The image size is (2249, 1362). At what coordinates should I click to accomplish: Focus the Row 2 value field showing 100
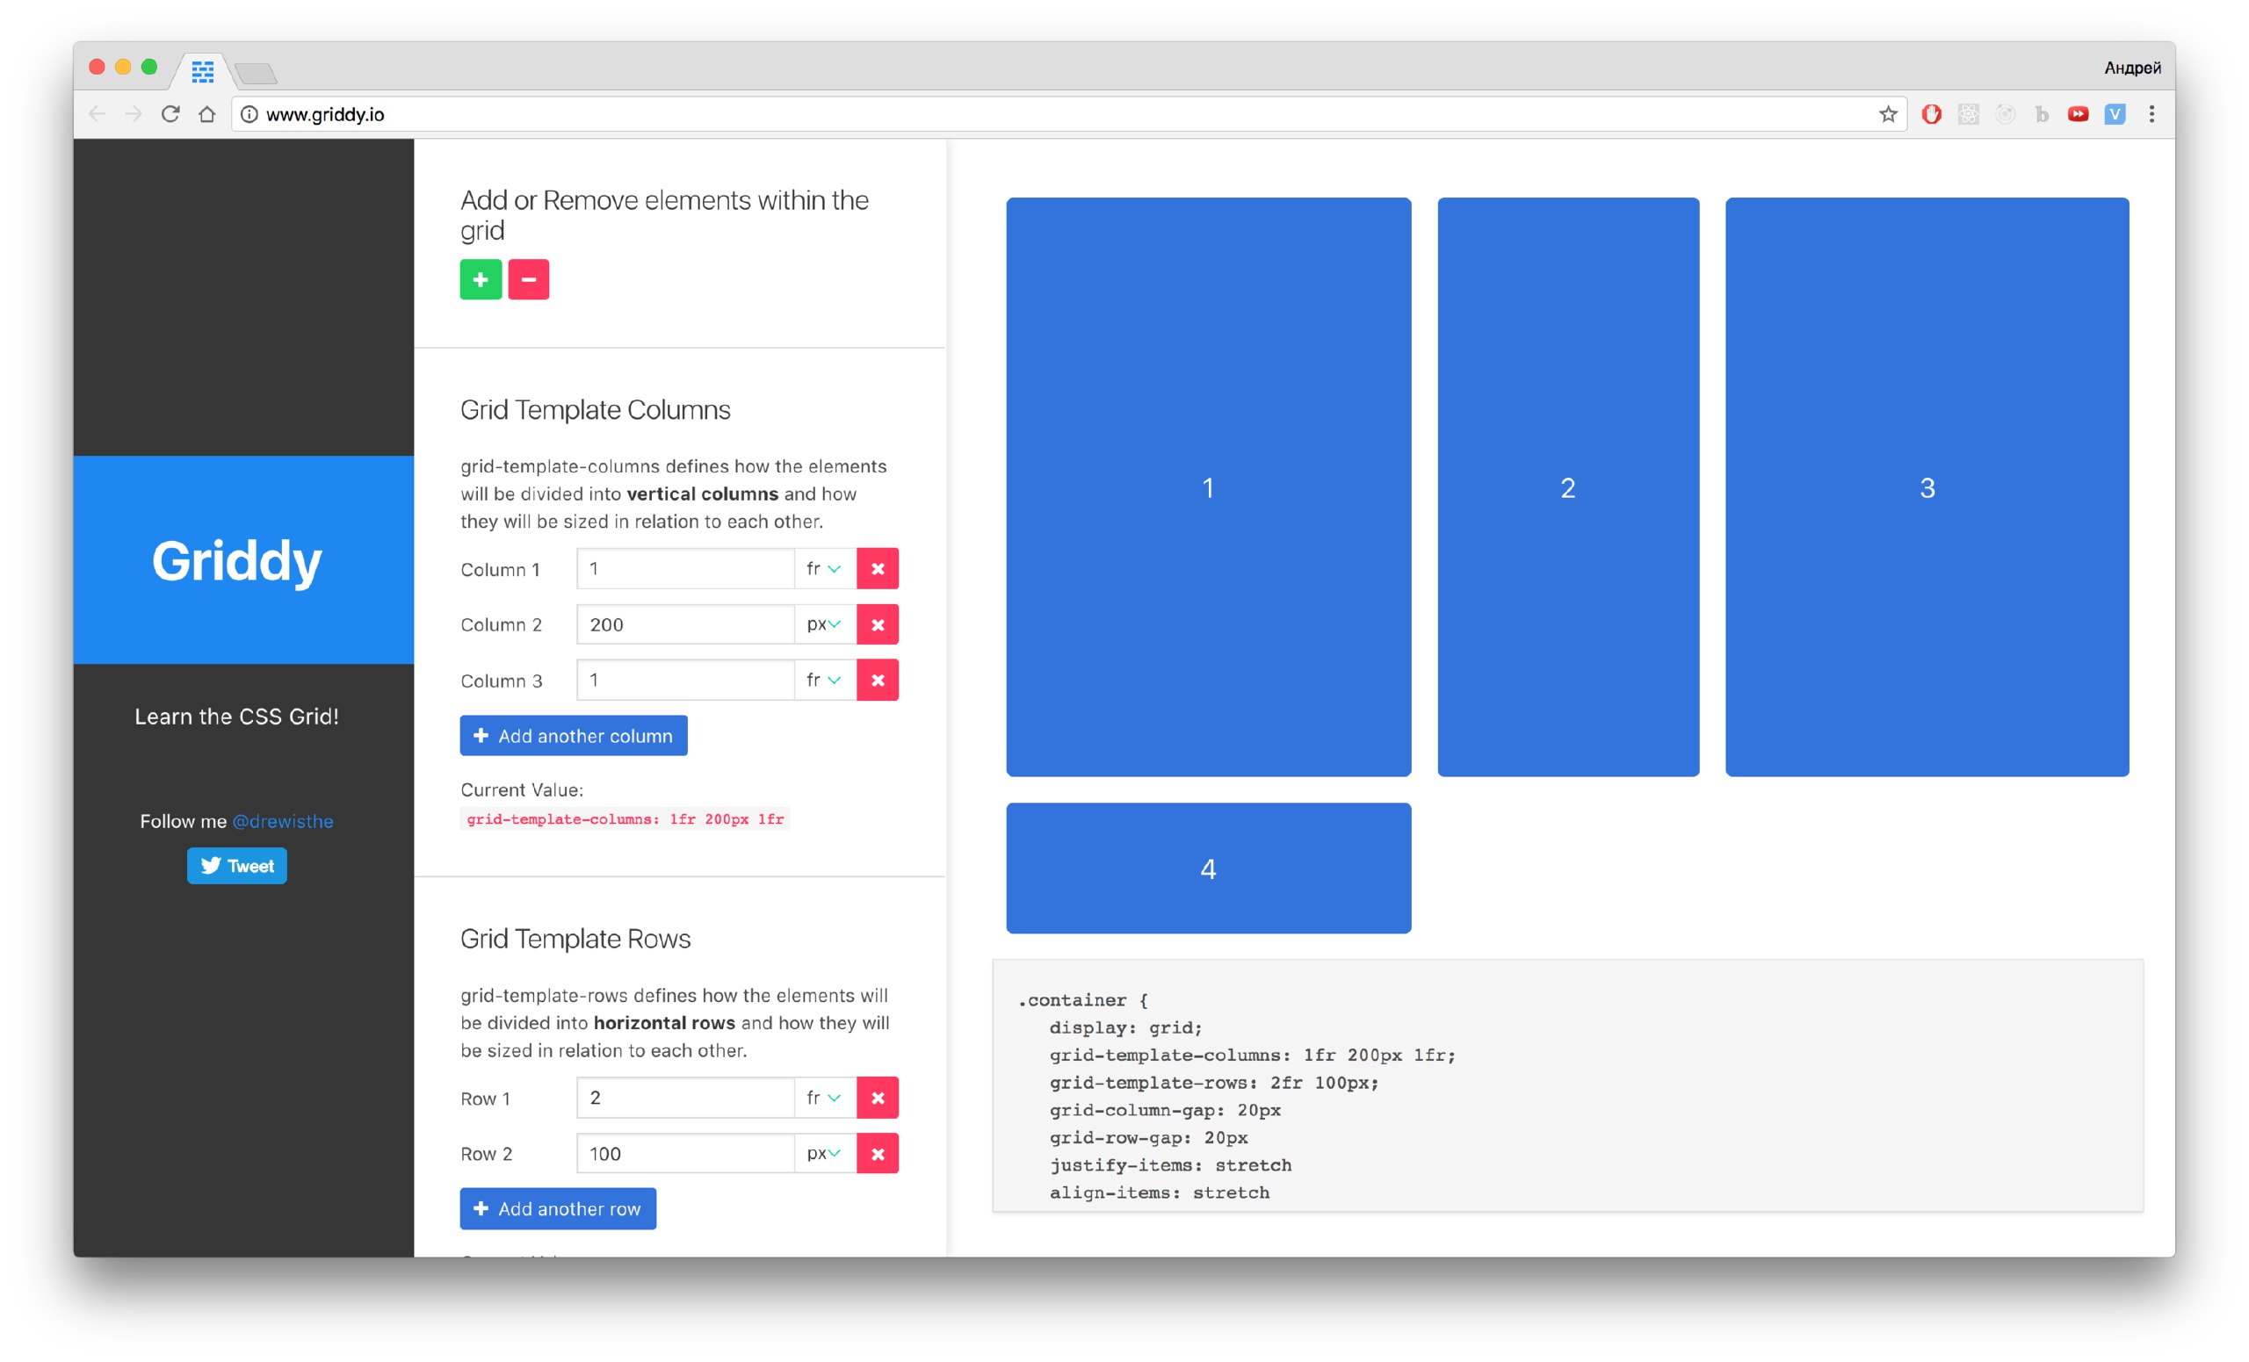pos(685,1154)
